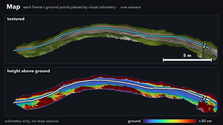Click the white 5 m scale bar

(187, 60)
